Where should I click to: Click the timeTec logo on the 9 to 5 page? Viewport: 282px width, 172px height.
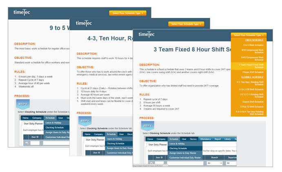[x=22, y=12]
